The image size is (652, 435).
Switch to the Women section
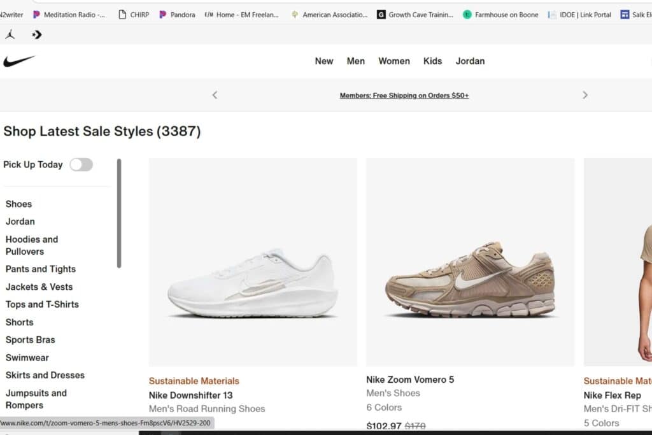point(393,61)
